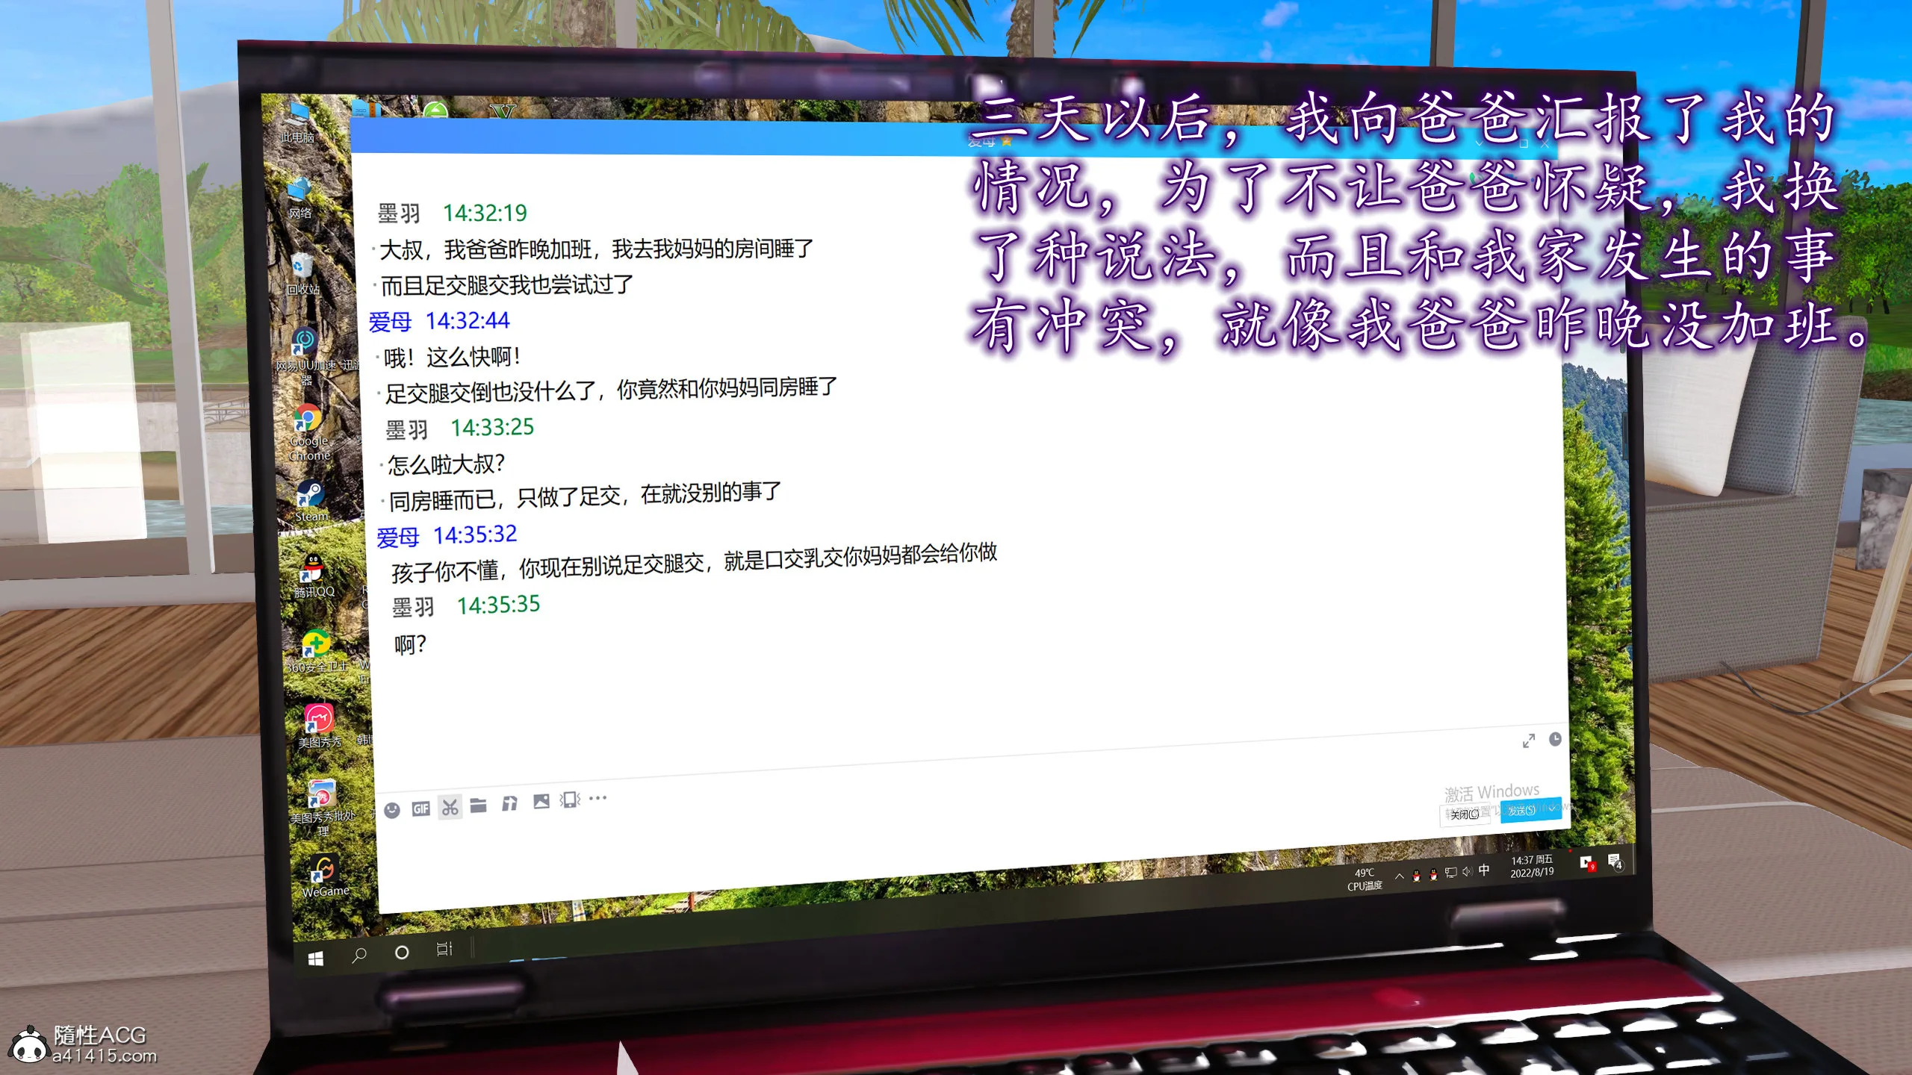The image size is (1912, 1075).
Task: Open the notification center with badge 4
Action: click(1615, 862)
